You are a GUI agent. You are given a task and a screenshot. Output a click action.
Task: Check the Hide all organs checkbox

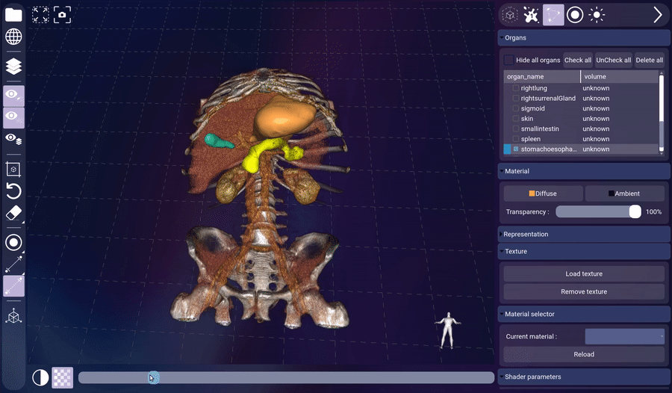(x=508, y=60)
